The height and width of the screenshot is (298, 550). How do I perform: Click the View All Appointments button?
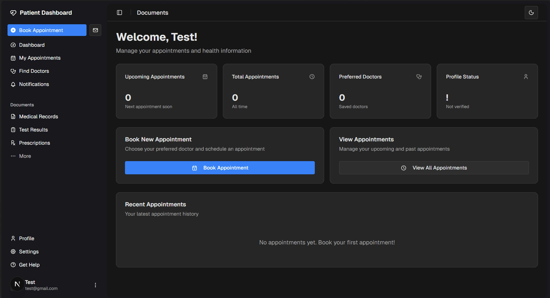pyautogui.click(x=434, y=168)
